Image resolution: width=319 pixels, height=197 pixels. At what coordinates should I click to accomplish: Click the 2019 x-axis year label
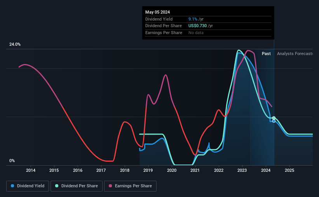[x=148, y=170]
